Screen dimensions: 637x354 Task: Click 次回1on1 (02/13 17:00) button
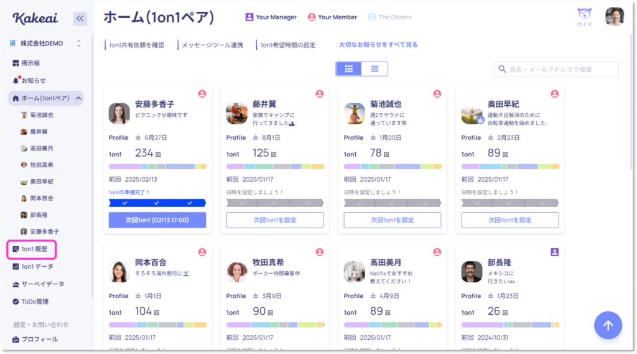[157, 220]
